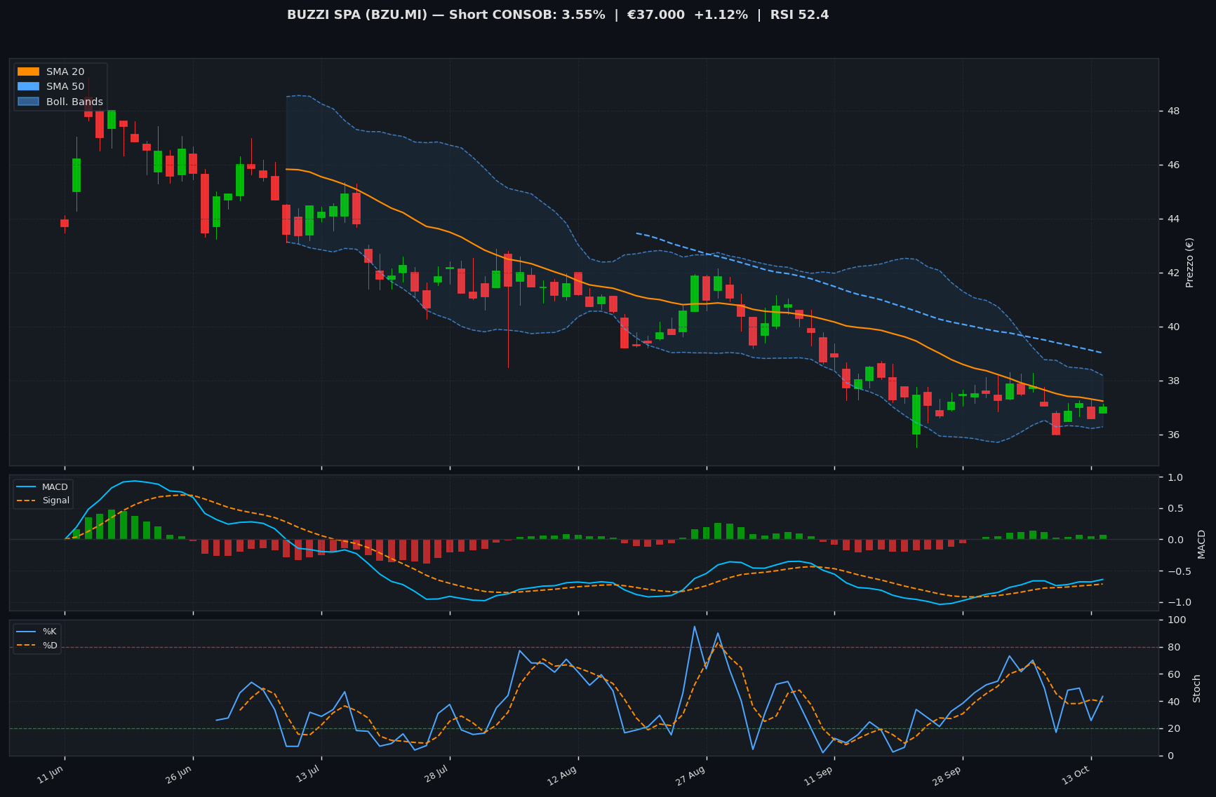Click the 80 Stoch axis label

pyautogui.click(x=1173, y=648)
